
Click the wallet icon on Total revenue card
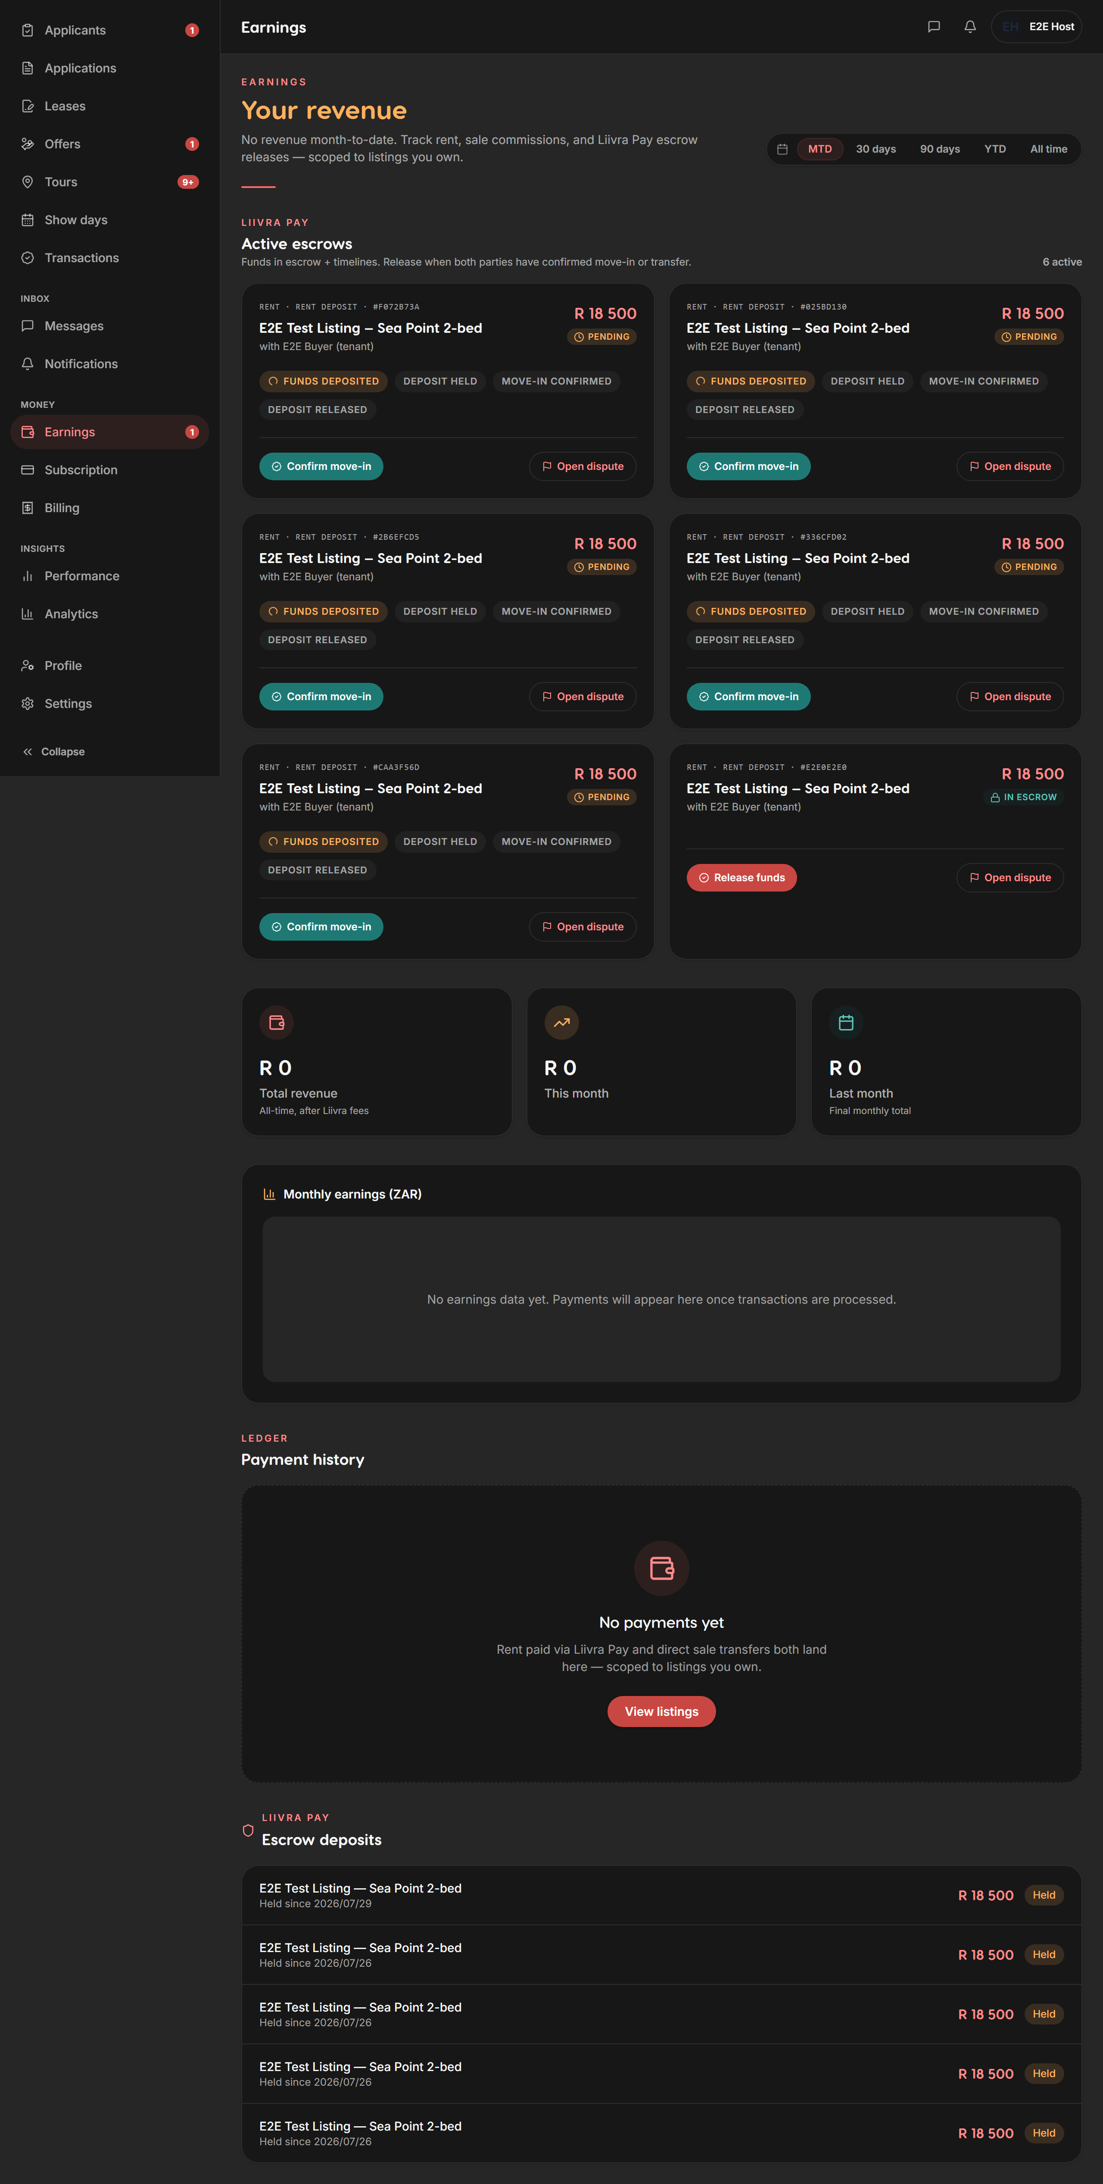tap(277, 1023)
